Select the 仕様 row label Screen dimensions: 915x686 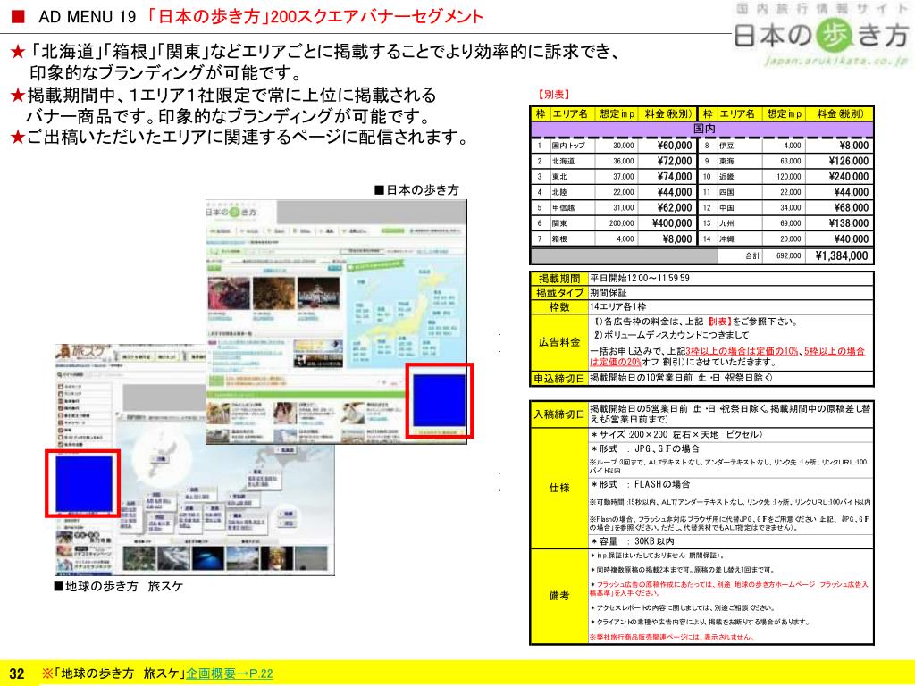click(x=559, y=488)
